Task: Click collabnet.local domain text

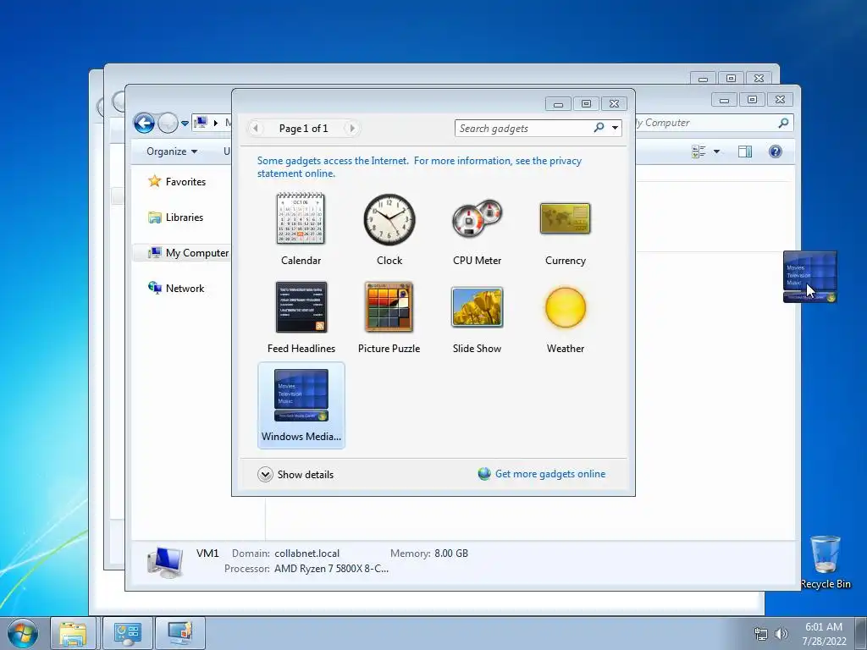Action: point(306,554)
